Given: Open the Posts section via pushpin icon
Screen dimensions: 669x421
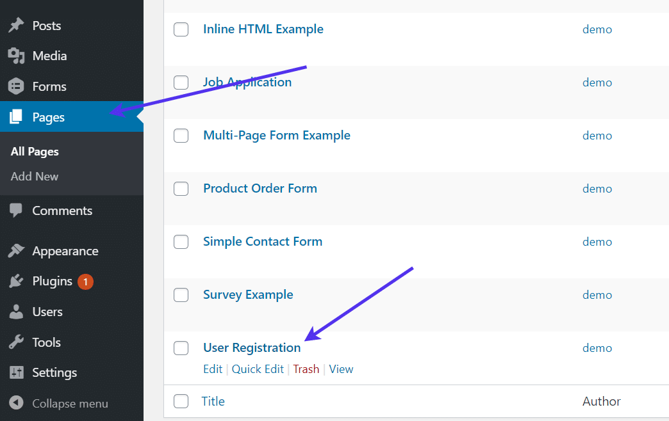Looking at the screenshot, I should point(17,25).
